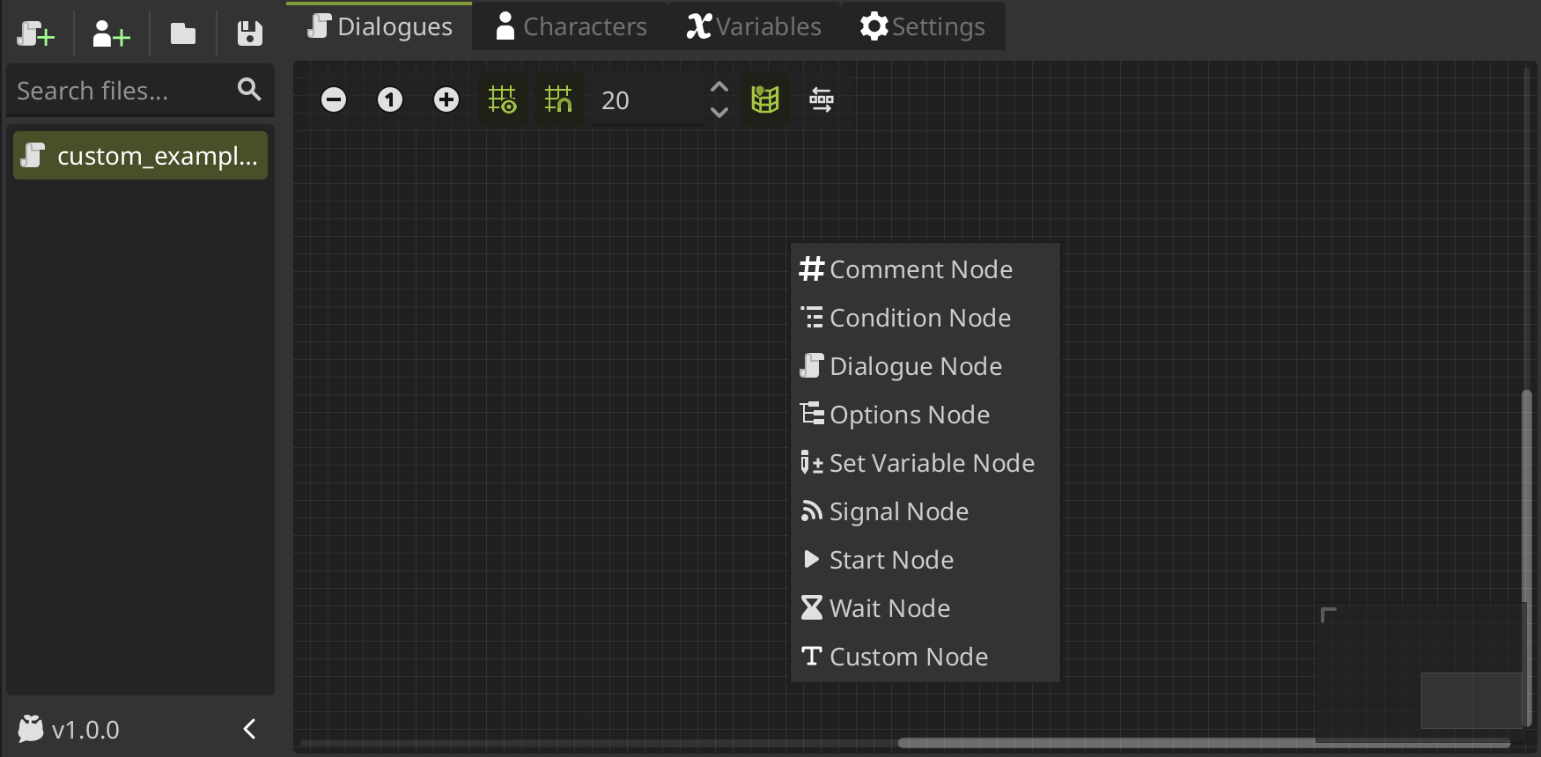Viewport: 1541px width, 757px height.
Task: Switch to the Dialogues tab
Action: pyautogui.click(x=380, y=26)
